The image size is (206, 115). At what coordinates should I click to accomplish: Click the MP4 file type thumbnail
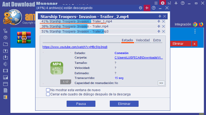[57, 68]
